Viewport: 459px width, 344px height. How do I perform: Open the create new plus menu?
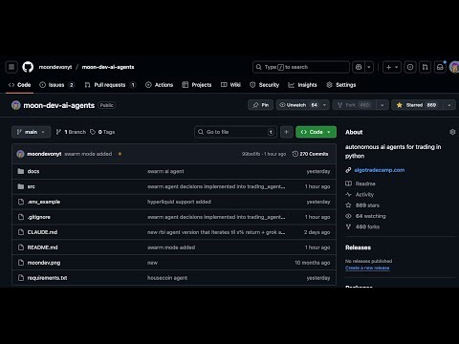tap(392, 67)
